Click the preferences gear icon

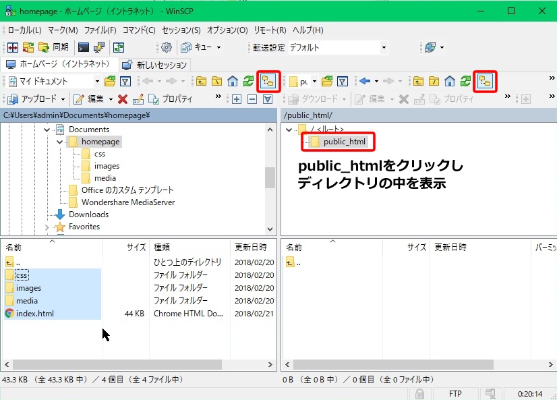click(167, 47)
